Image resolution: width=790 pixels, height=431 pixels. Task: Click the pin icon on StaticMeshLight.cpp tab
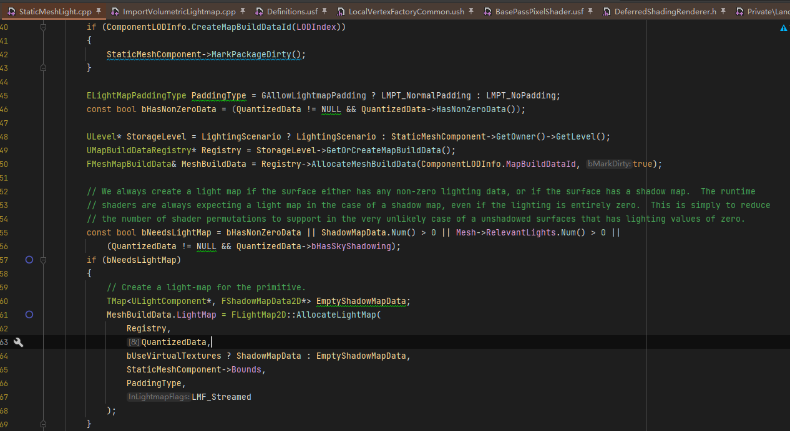tap(98, 11)
